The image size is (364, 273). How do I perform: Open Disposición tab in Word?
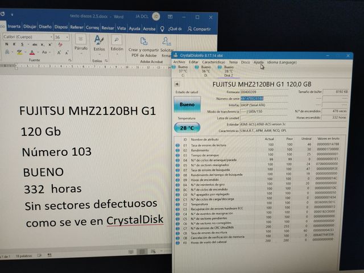61,27
